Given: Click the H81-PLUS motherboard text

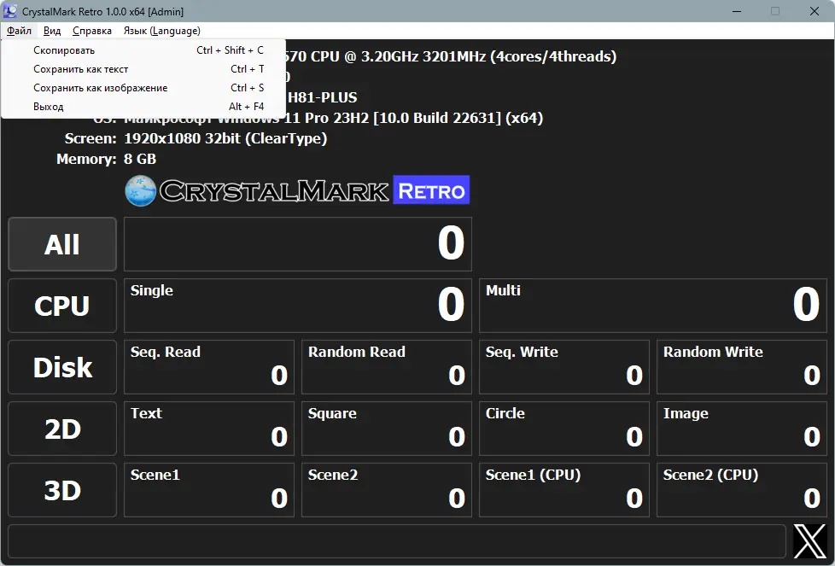Looking at the screenshot, I should 322,97.
